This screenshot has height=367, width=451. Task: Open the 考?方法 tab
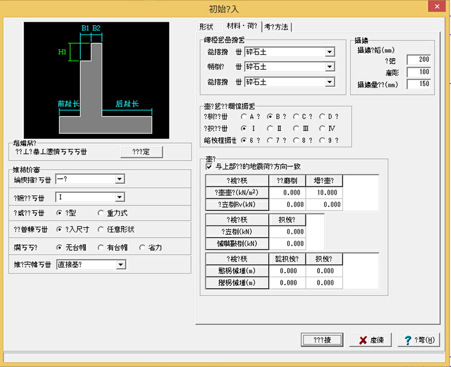pyautogui.click(x=276, y=27)
